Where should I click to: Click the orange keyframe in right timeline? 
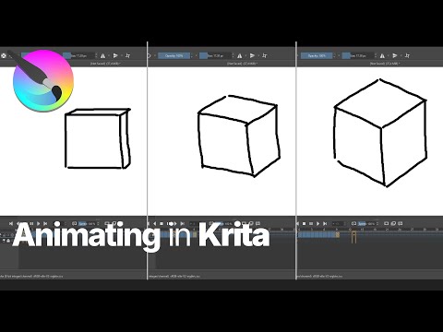[338, 235]
